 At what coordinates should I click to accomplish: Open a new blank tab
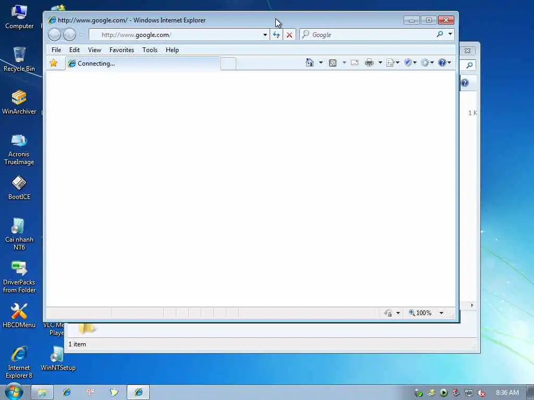pyautogui.click(x=228, y=64)
